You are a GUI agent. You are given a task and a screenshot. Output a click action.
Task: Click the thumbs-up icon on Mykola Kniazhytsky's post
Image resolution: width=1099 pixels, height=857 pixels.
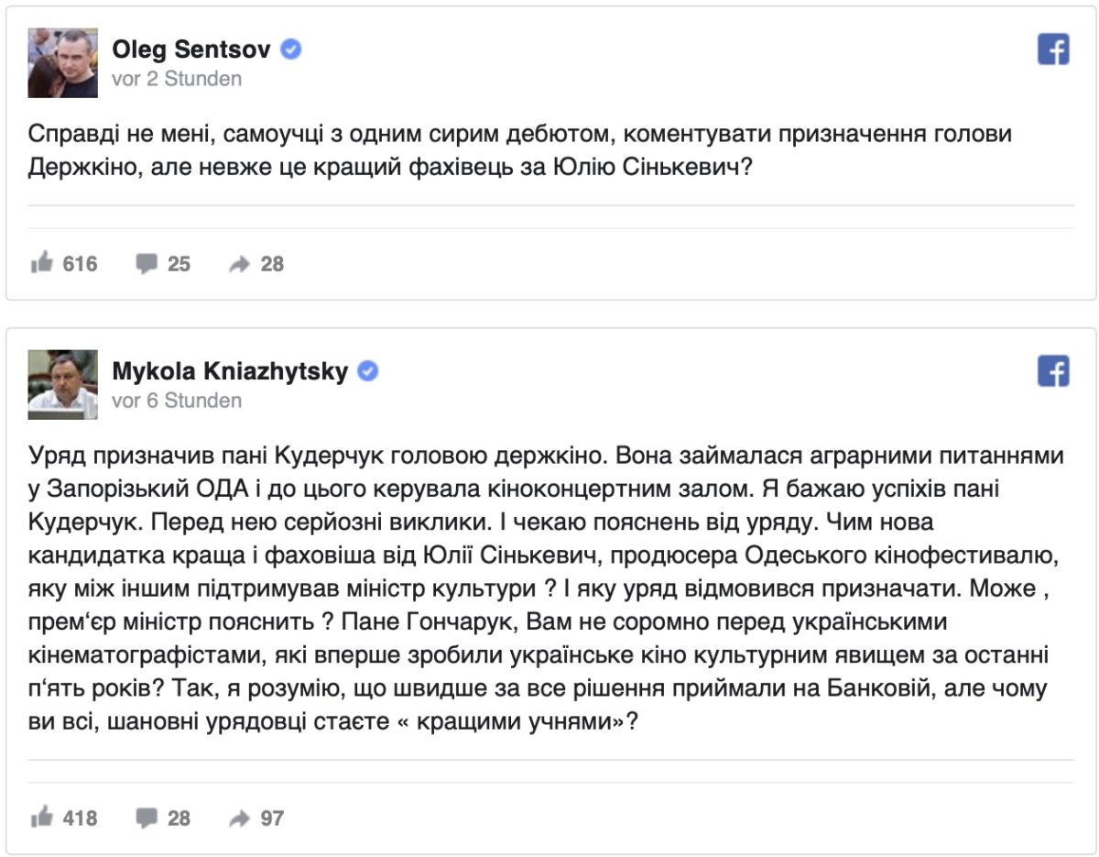pos(41,818)
